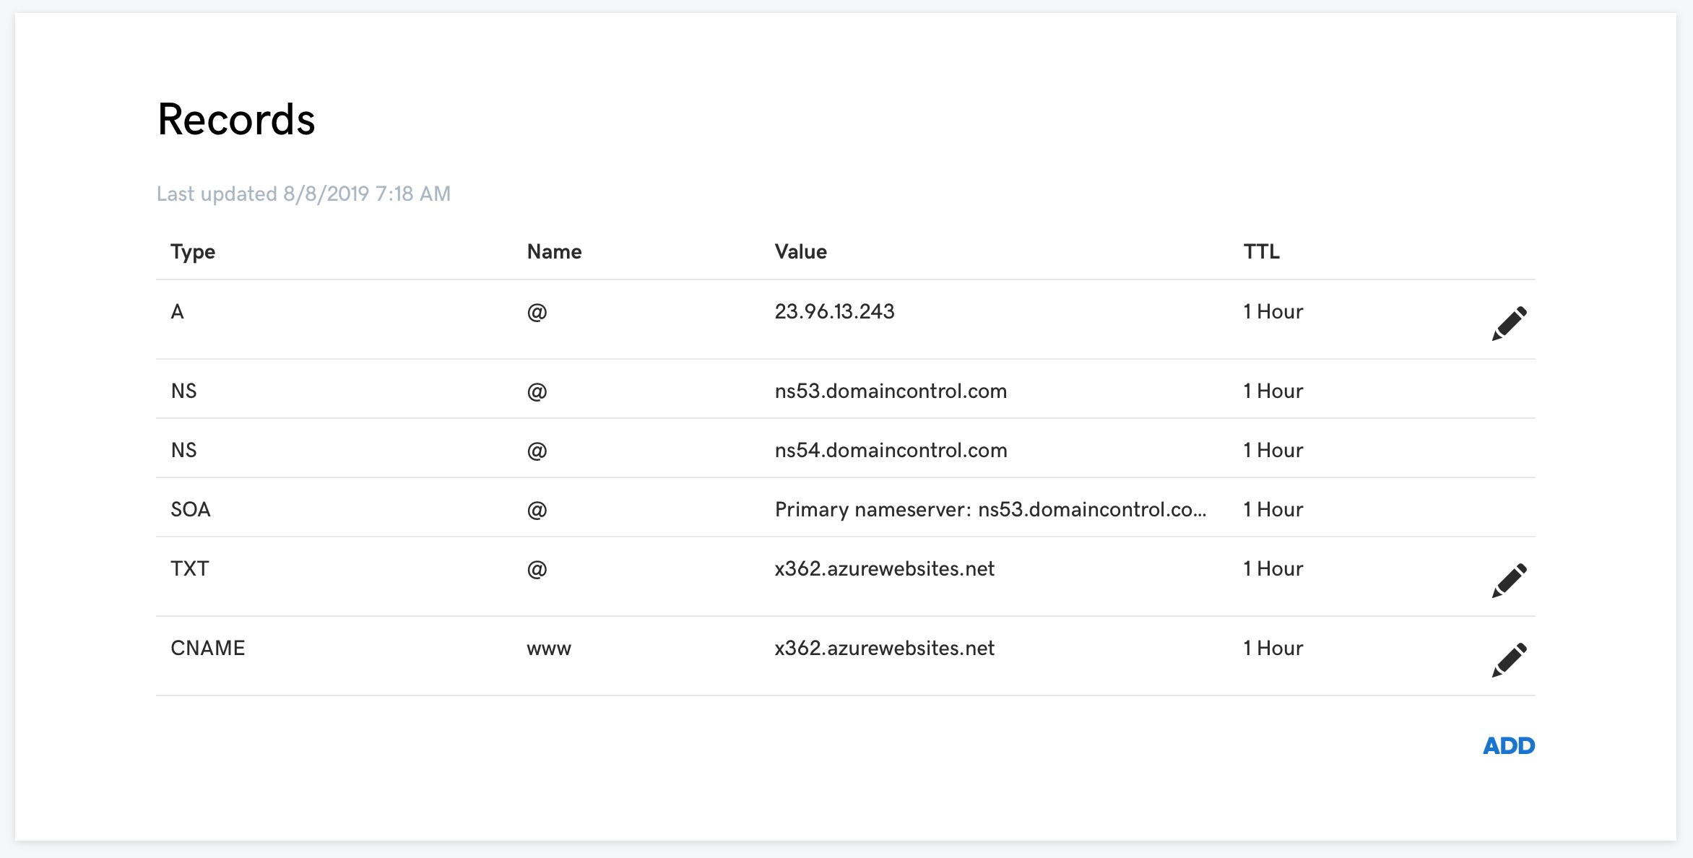The height and width of the screenshot is (858, 1693).
Task: Edit the TXT record with pencil icon
Action: pyautogui.click(x=1509, y=580)
